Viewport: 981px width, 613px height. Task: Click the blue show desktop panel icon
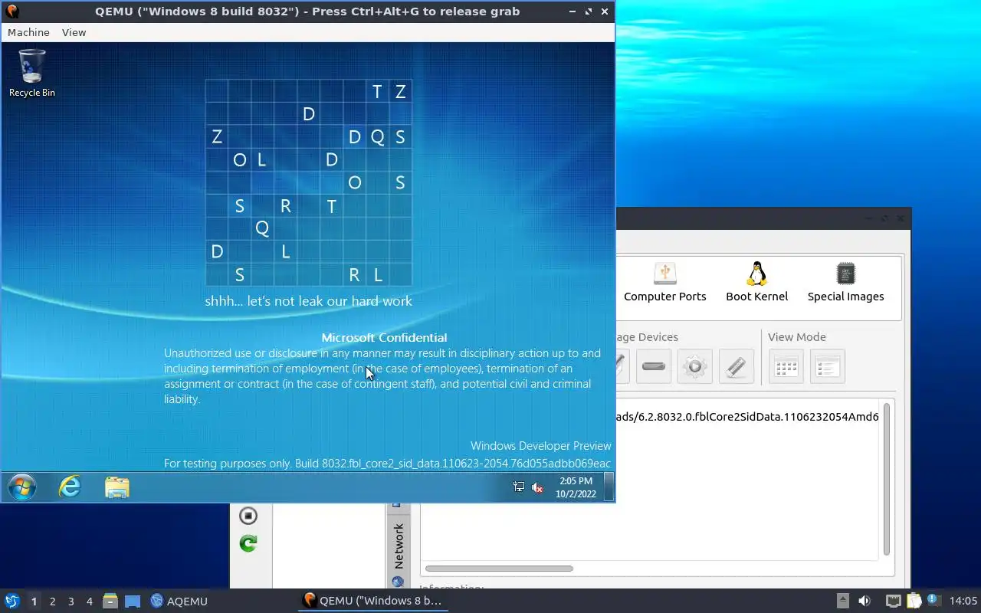[x=133, y=601]
